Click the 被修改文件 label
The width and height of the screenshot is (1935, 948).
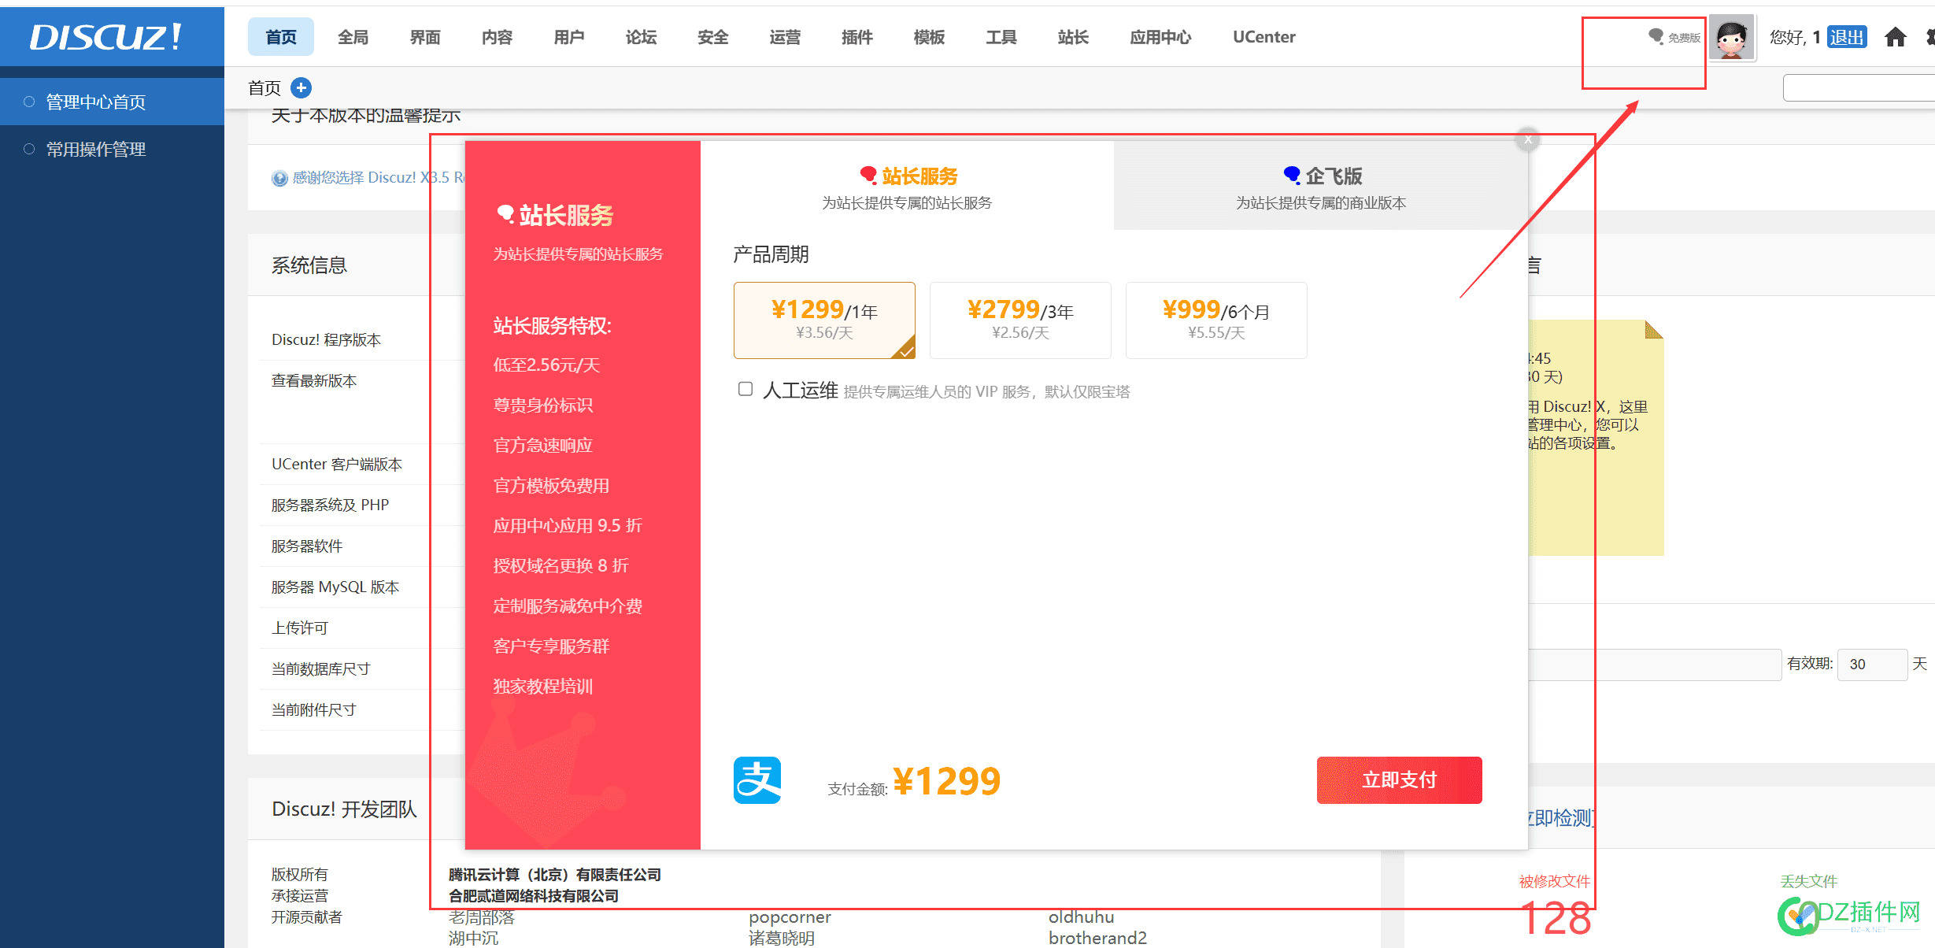[1554, 881]
